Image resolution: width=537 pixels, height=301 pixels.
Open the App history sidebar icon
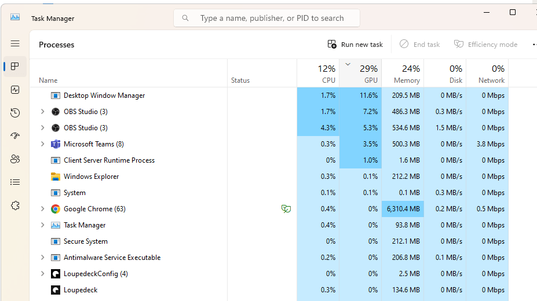click(15, 113)
